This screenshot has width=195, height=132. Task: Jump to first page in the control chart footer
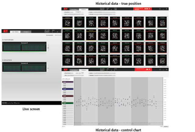pyautogui.click(x=63, y=127)
